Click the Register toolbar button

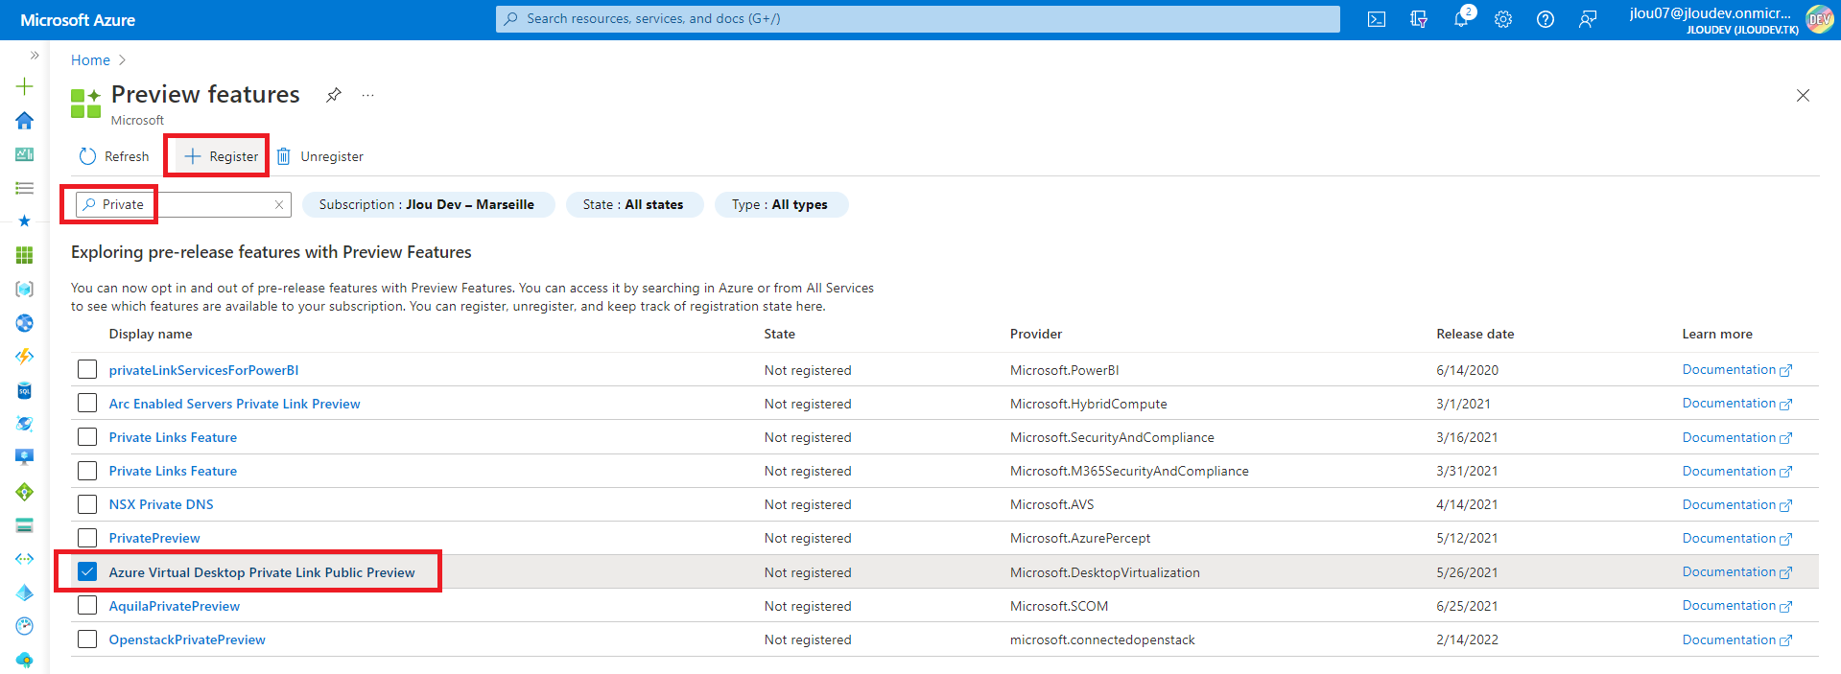coord(221,156)
